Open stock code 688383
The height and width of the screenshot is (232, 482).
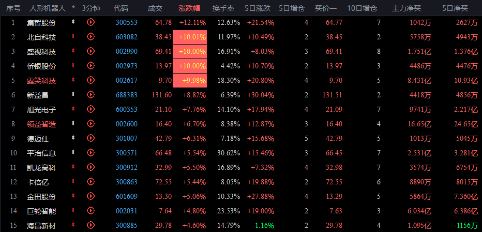pyautogui.click(x=127, y=95)
